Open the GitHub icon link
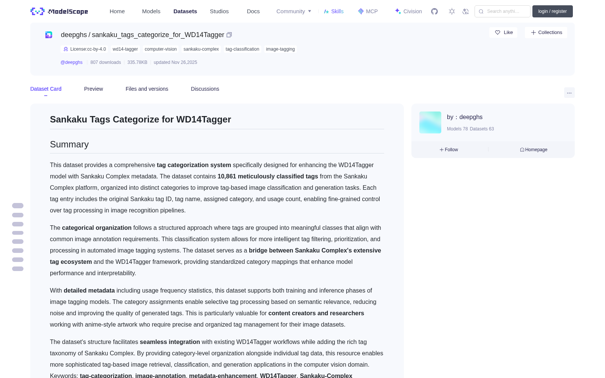605x378 pixels. pos(434,11)
